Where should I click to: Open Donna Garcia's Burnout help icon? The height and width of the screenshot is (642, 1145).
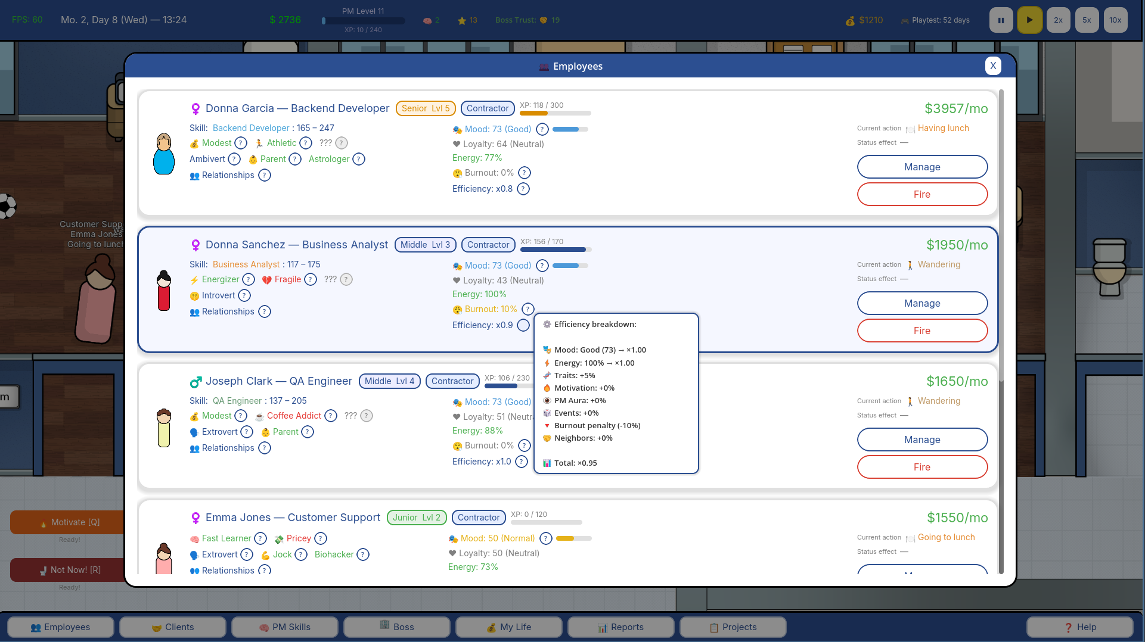525,173
